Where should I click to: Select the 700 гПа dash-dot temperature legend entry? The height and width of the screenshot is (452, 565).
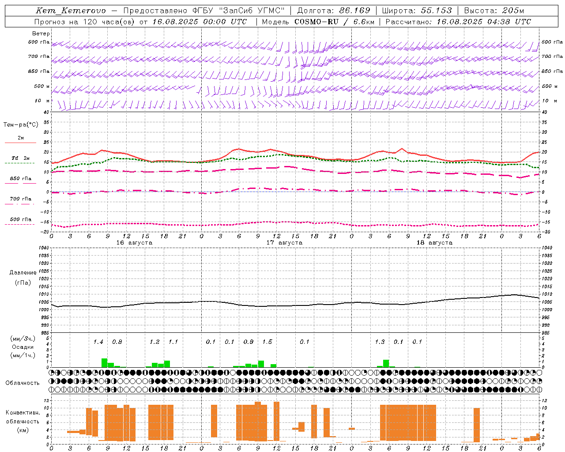20,199
